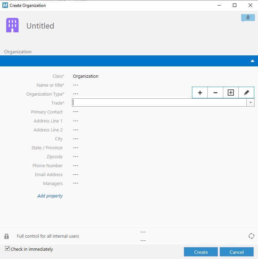Image resolution: width=258 pixels, height=259 pixels.
Task: Click the Email Address field value
Action: coord(76,174)
